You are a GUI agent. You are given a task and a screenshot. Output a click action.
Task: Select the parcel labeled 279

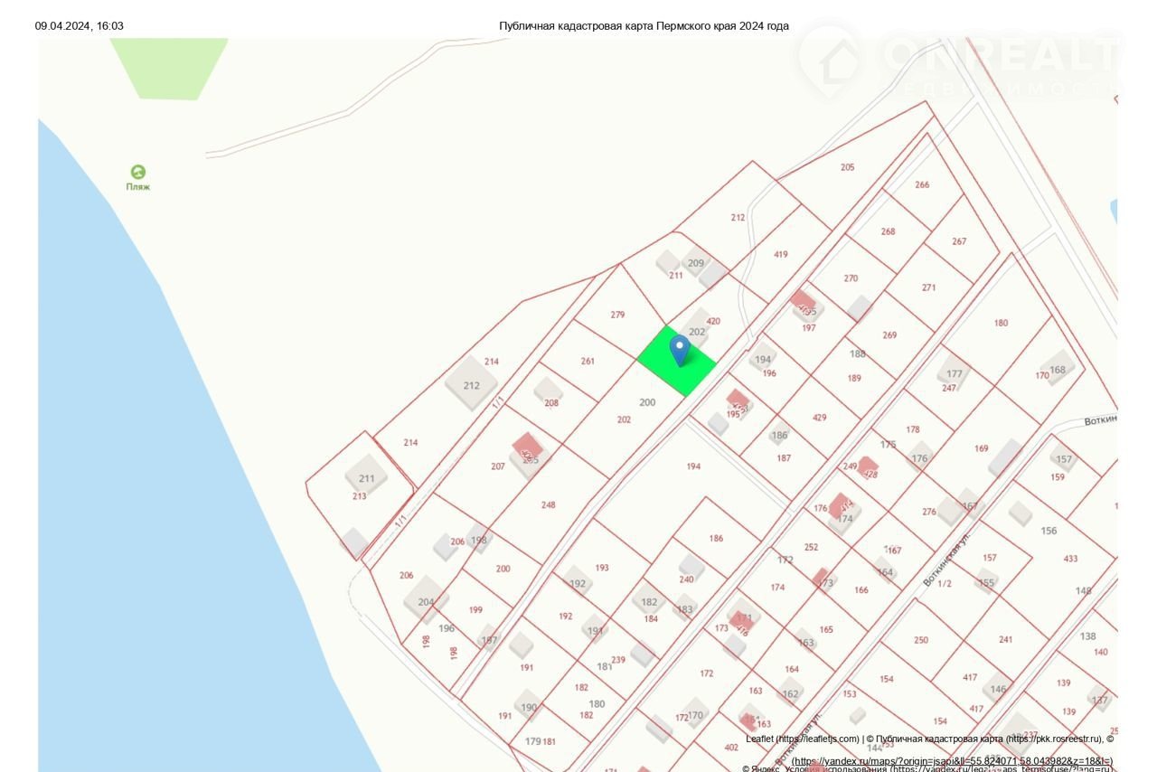tap(617, 315)
